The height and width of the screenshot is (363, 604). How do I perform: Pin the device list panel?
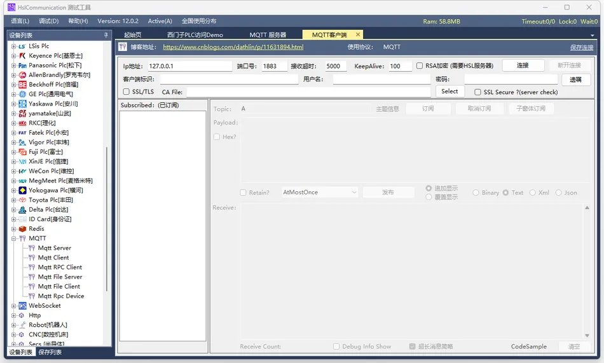click(x=106, y=35)
